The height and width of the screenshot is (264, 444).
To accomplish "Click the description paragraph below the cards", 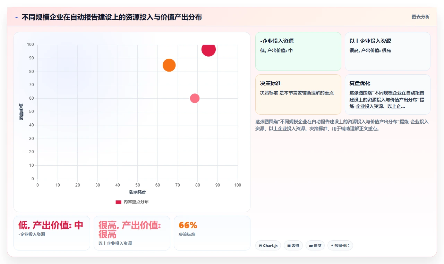I will tap(342, 125).
